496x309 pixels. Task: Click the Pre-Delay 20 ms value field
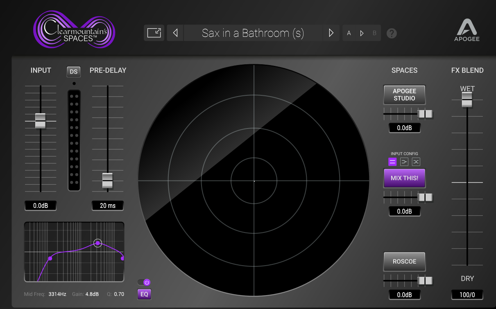point(108,205)
